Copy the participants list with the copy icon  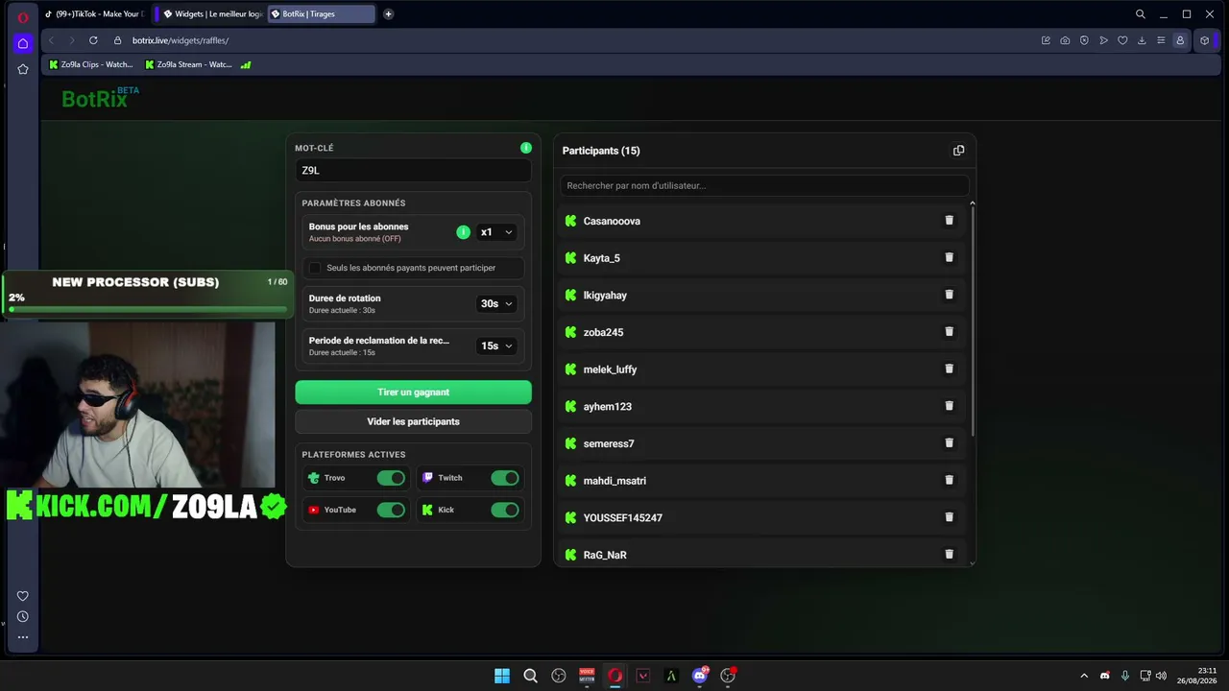(x=958, y=151)
